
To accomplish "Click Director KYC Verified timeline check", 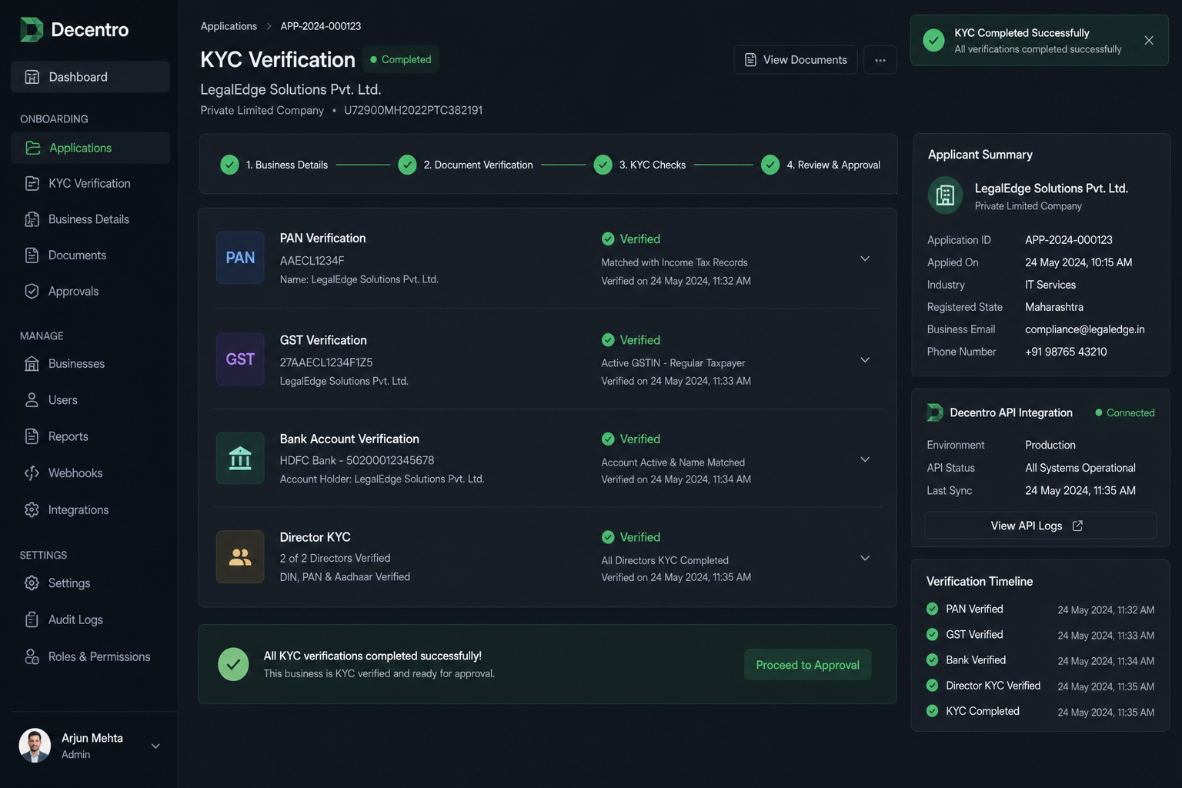I will coord(932,685).
